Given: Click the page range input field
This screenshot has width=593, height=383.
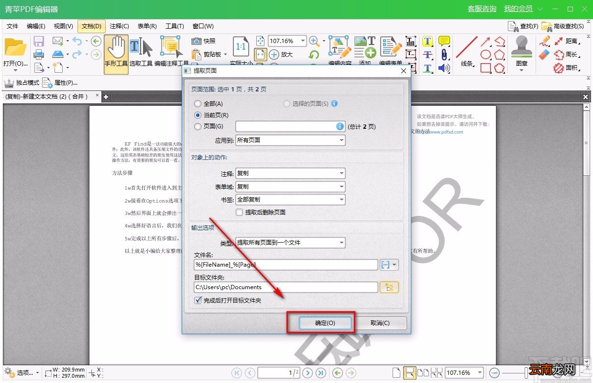Looking at the screenshot, I should (290, 127).
